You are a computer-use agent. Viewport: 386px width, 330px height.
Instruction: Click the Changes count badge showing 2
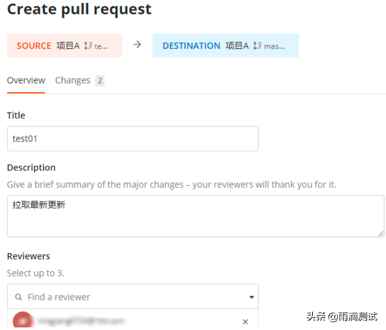pos(100,81)
